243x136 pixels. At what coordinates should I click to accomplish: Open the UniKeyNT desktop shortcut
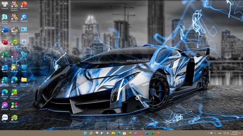pos(5,5)
